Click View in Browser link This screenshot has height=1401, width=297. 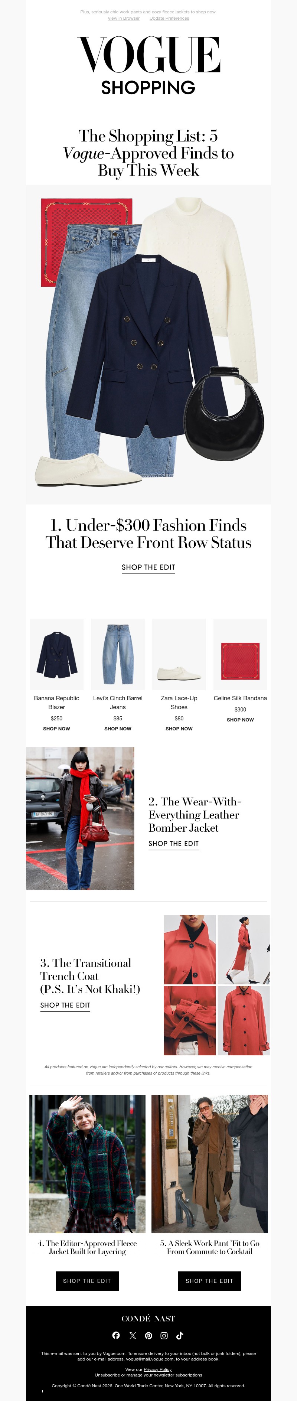(x=124, y=18)
